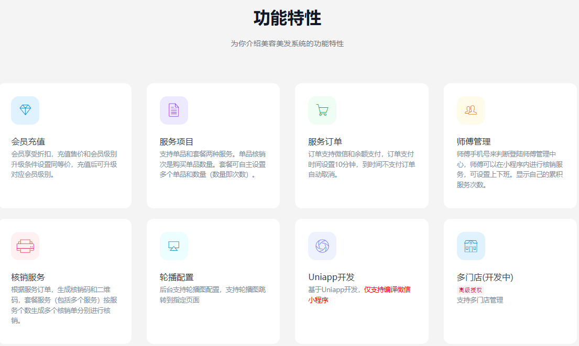The height and width of the screenshot is (346, 579).
Task: Select the 多门店(开发中) title
Action: pos(485,277)
